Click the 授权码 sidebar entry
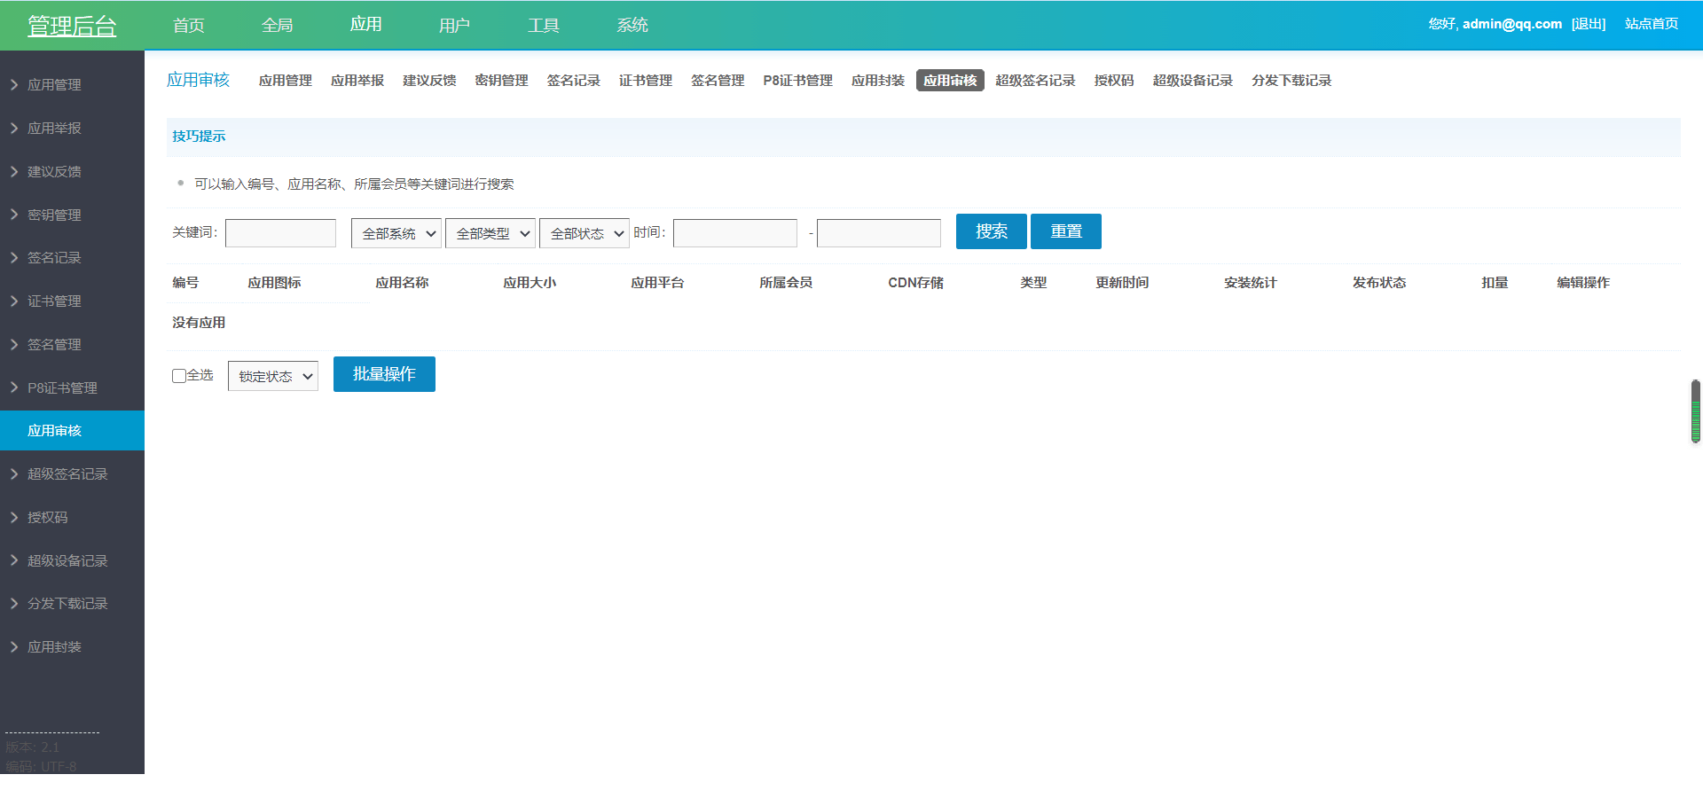1703x798 pixels. (49, 517)
